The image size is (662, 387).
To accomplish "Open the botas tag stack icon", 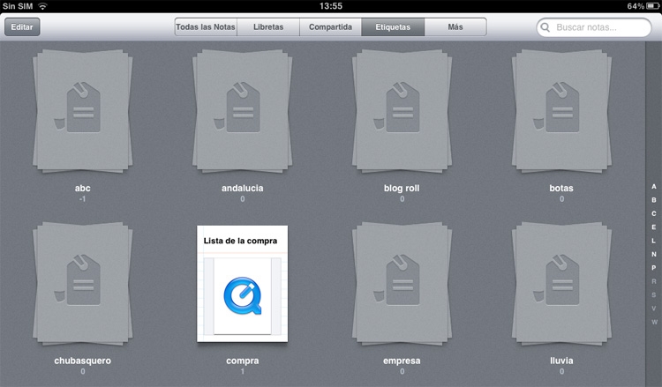I will pyautogui.click(x=561, y=110).
